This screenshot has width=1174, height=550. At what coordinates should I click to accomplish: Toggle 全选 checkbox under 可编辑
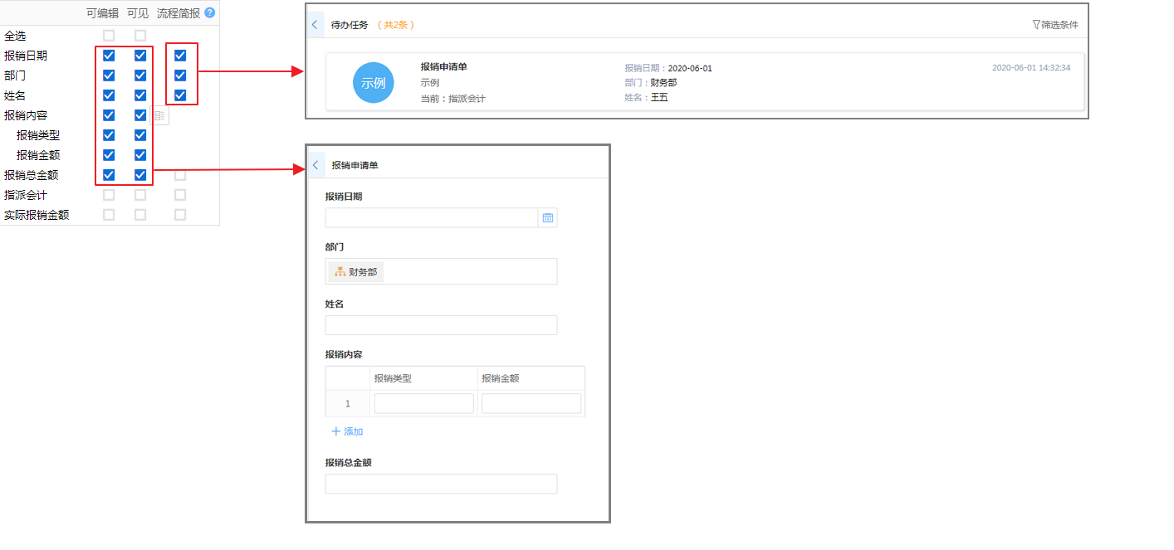(109, 36)
